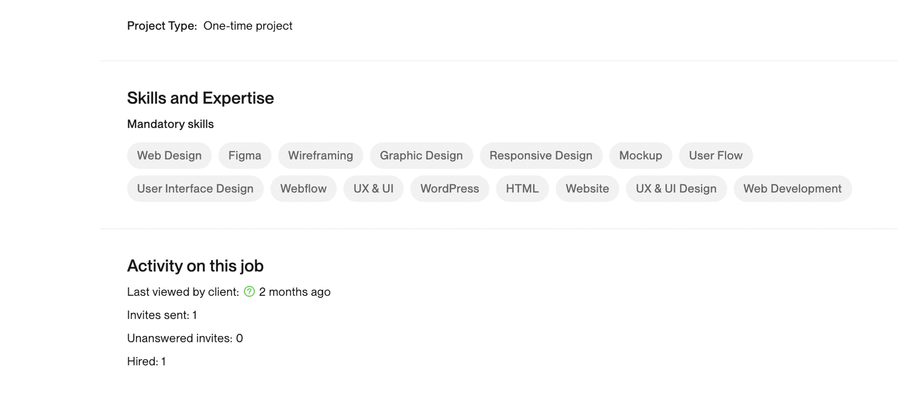Open the User Flow skill tag
This screenshot has width=898, height=395.
716,155
